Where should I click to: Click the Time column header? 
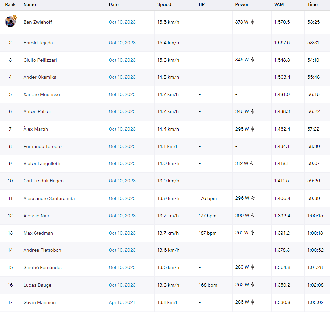pyautogui.click(x=312, y=5)
